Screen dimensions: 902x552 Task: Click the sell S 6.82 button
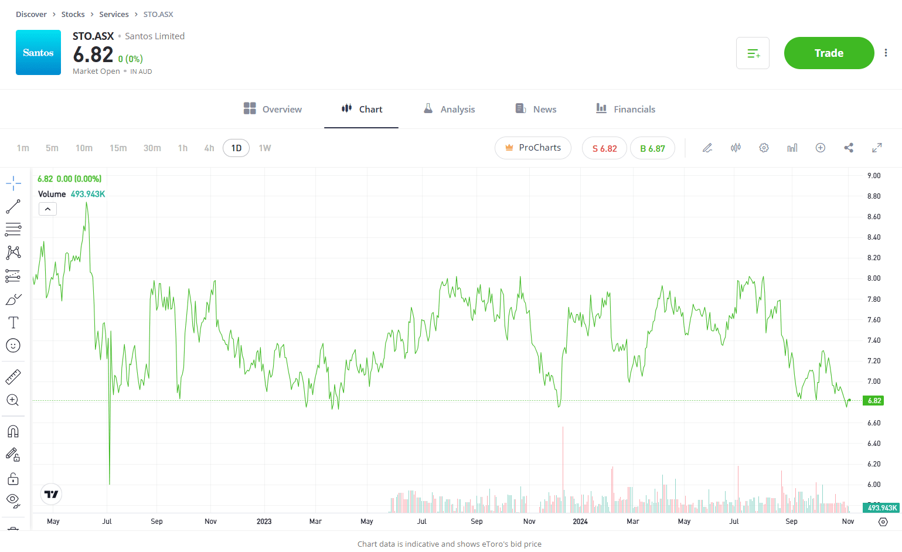[x=604, y=148]
